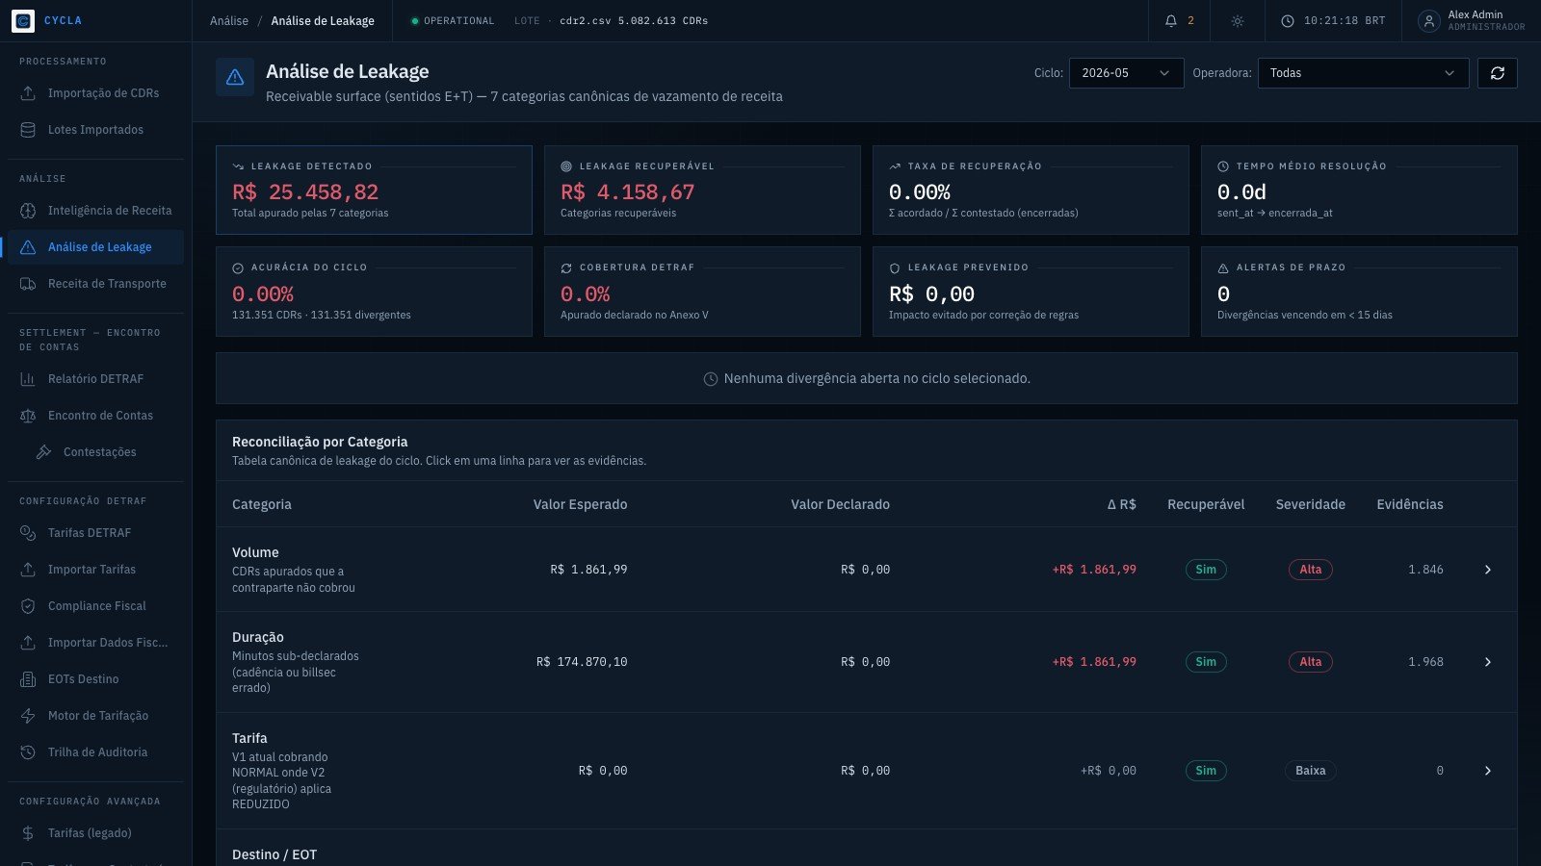Open Lotes Importados menu item
1541x866 pixels.
[95, 130]
